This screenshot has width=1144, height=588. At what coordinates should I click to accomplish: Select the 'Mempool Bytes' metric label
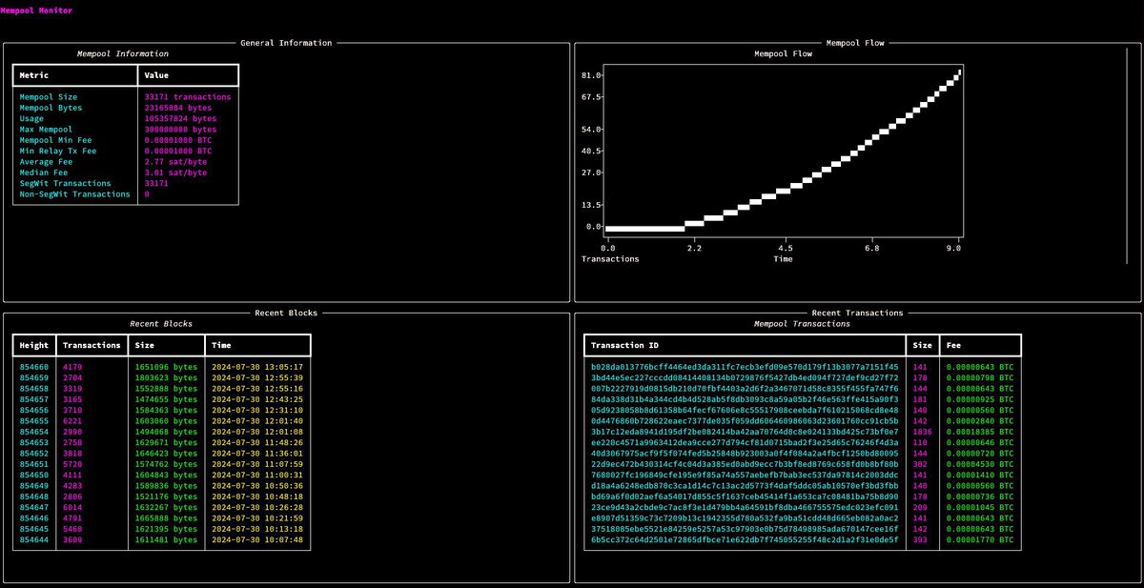click(x=51, y=108)
